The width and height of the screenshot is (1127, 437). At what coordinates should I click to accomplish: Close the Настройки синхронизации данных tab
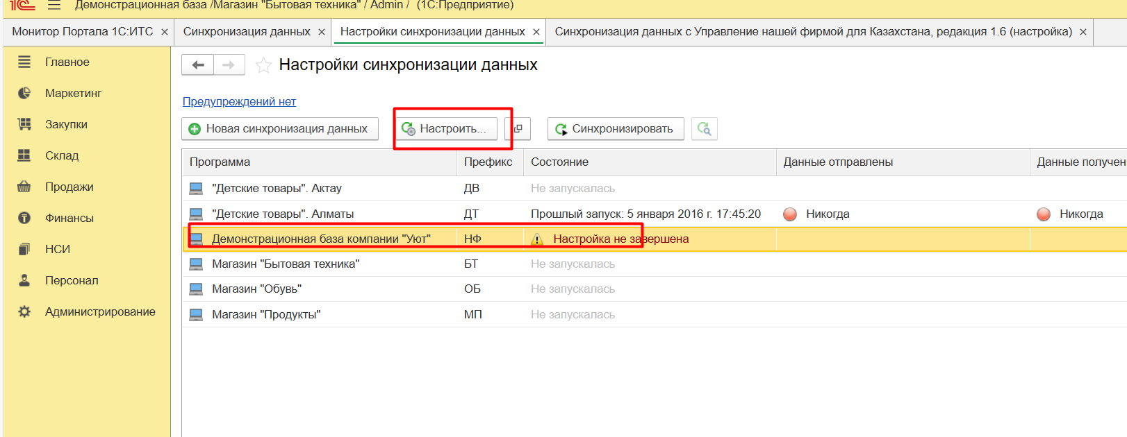pos(536,32)
